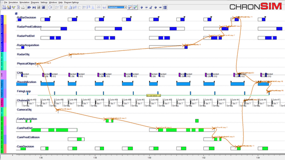Click the bar-chart histogram diagram icon
This screenshot has width=285, height=160.
(x=70, y=7)
